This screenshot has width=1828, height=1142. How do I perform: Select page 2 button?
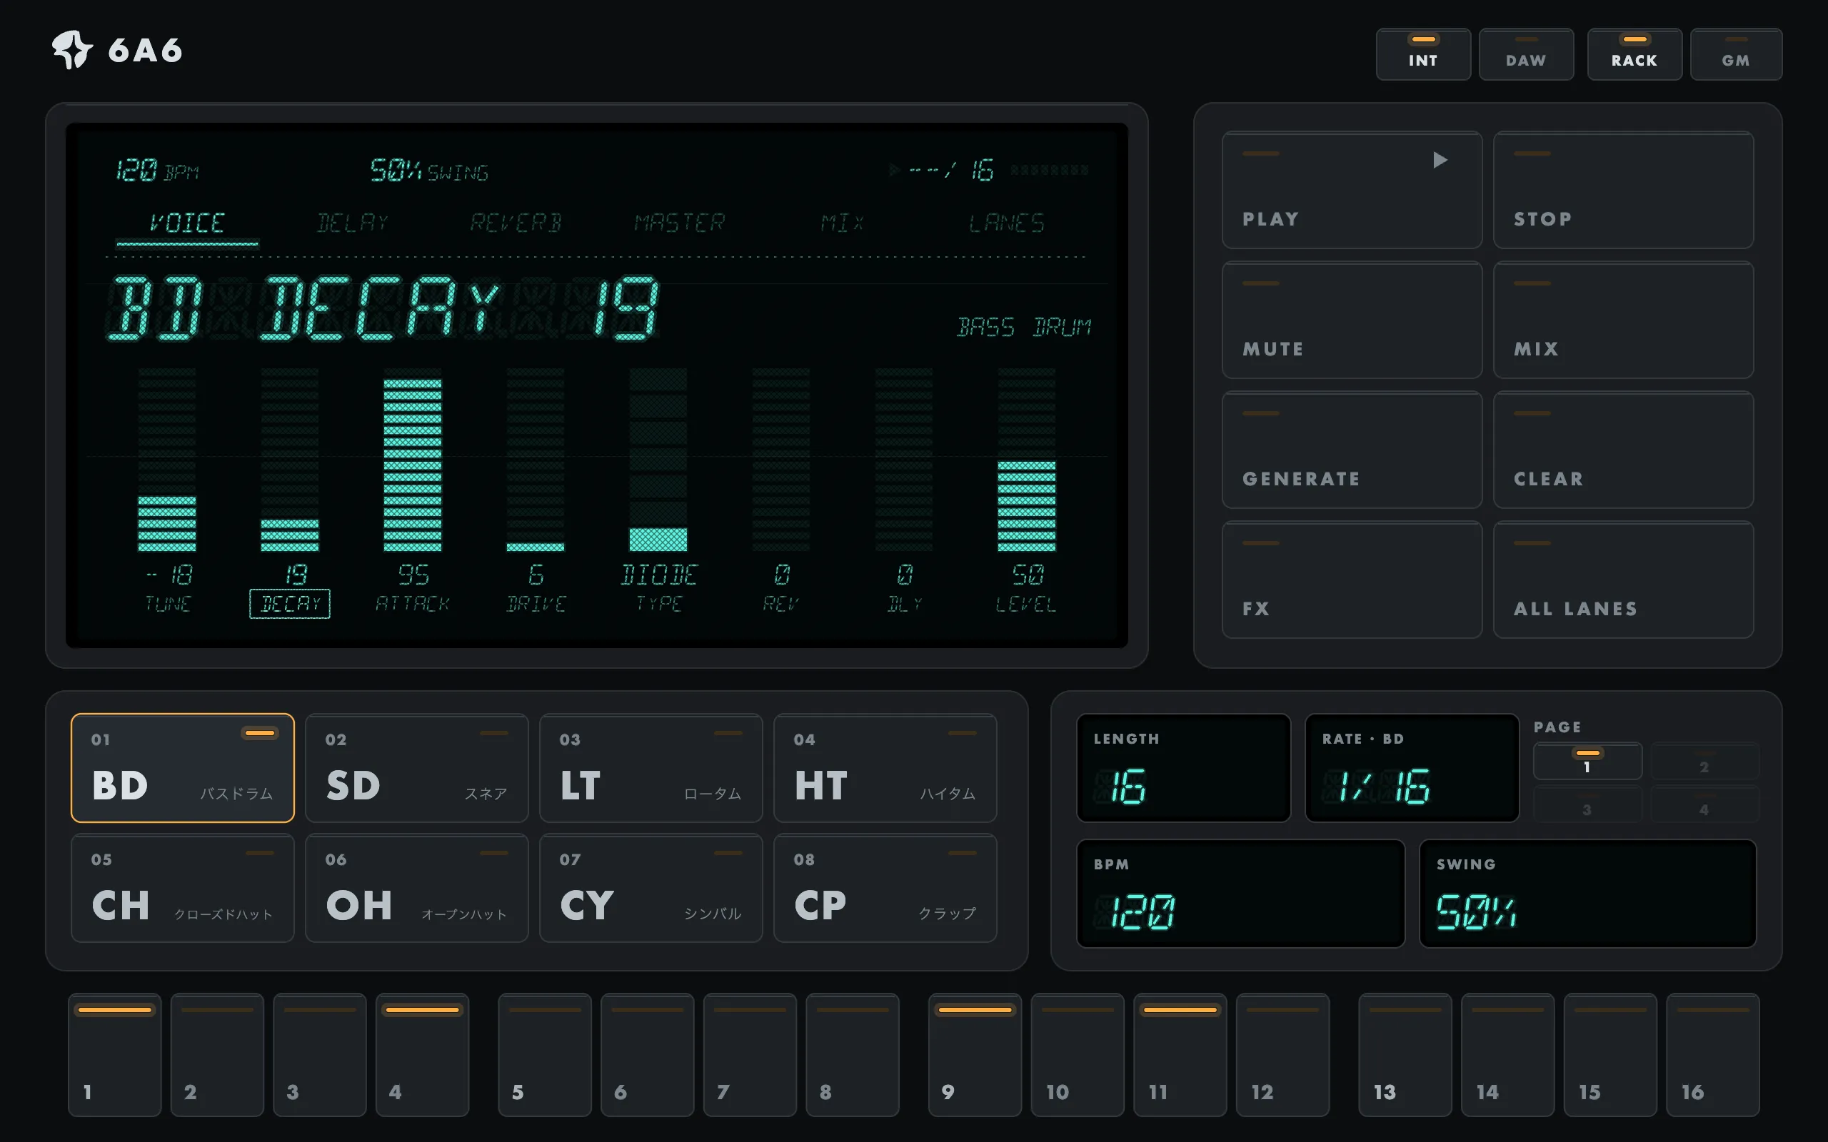[1705, 762]
